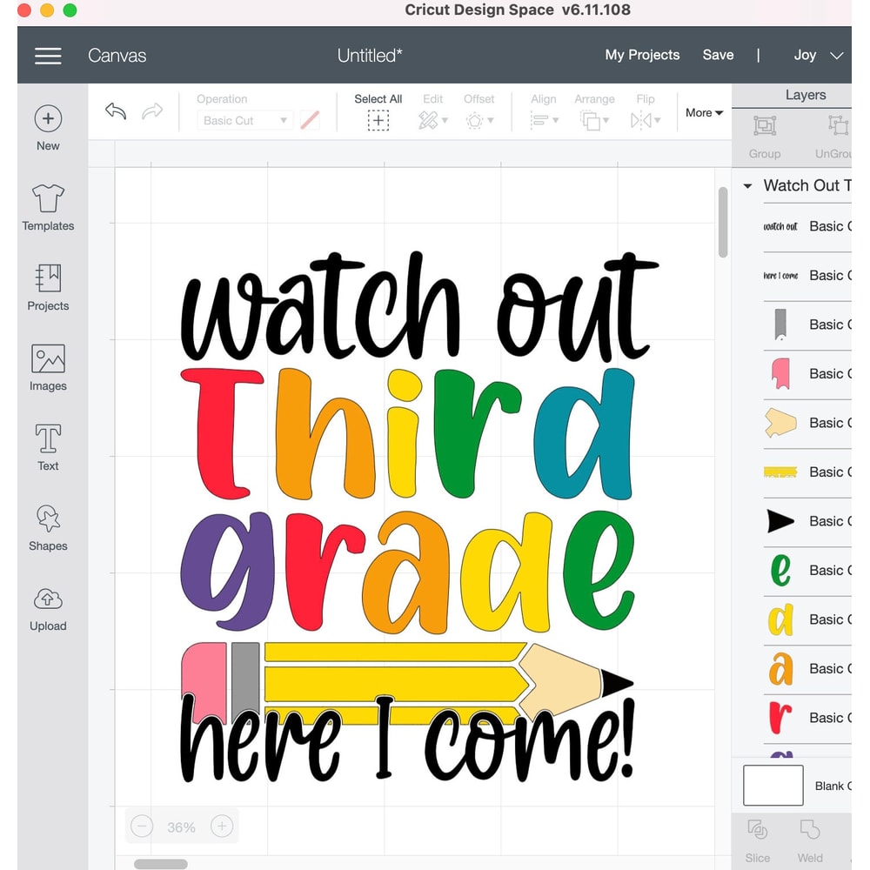Select the Text tool
This screenshot has width=870, height=870.
[x=48, y=447]
